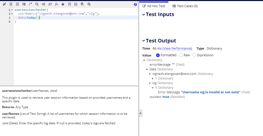The width and height of the screenshot is (263, 136).
Task: Open the View Performance link
Action: 177,49
